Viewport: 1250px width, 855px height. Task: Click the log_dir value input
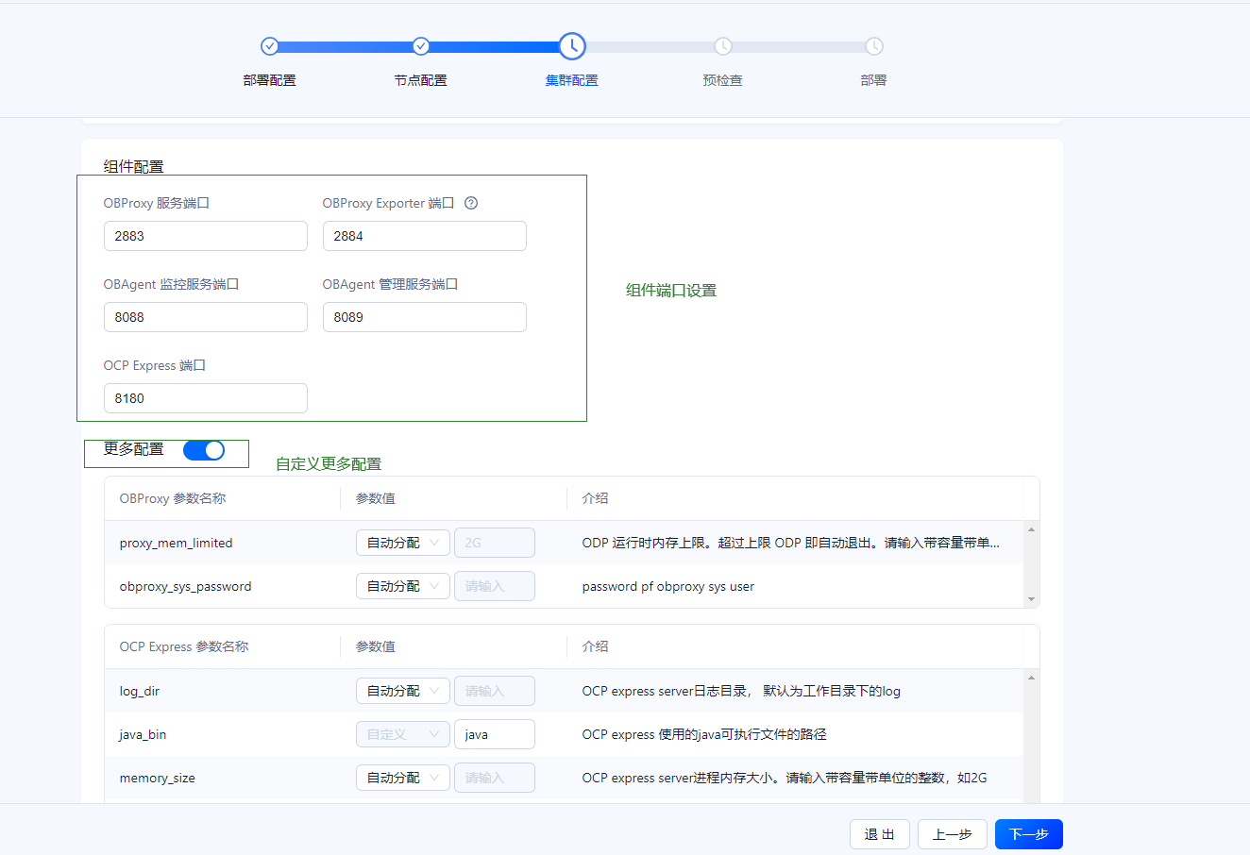click(x=495, y=691)
